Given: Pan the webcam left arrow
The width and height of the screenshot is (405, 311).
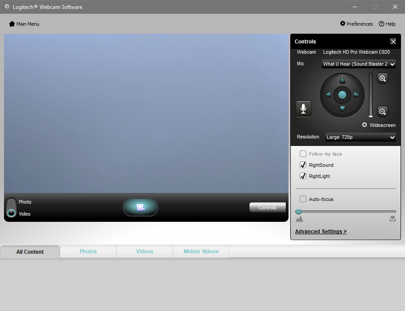Looking at the screenshot, I should (328, 95).
